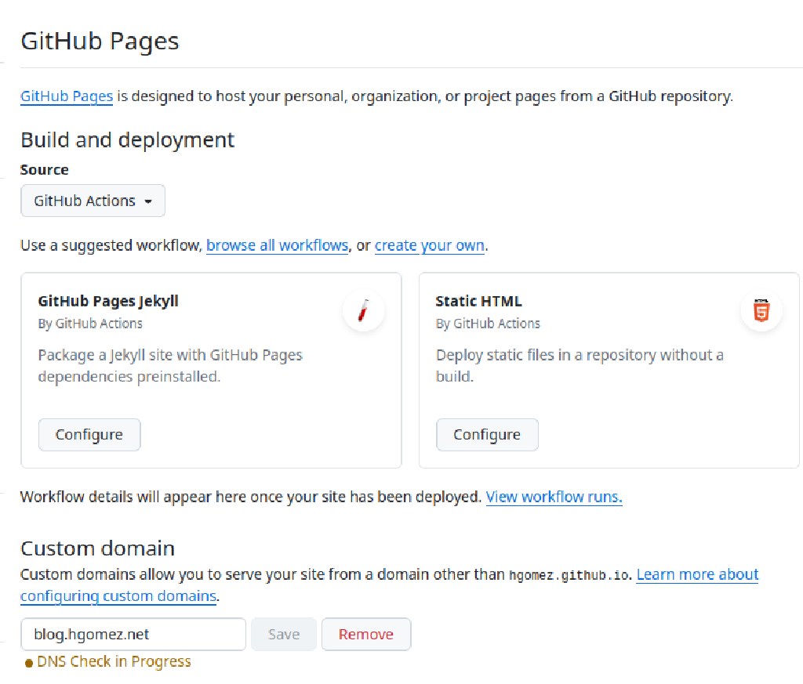Open the View workflow runs link

554,497
